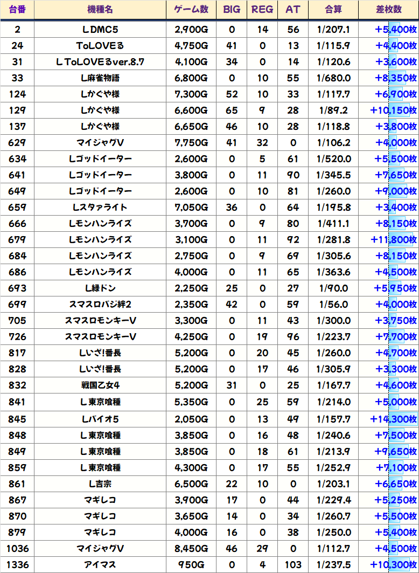The width and height of the screenshot is (419, 573).
Task: Click the +10,150枚 difference value
Action: pyautogui.click(x=394, y=111)
